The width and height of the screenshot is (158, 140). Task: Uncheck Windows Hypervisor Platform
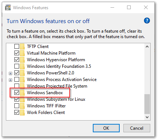point(17,60)
